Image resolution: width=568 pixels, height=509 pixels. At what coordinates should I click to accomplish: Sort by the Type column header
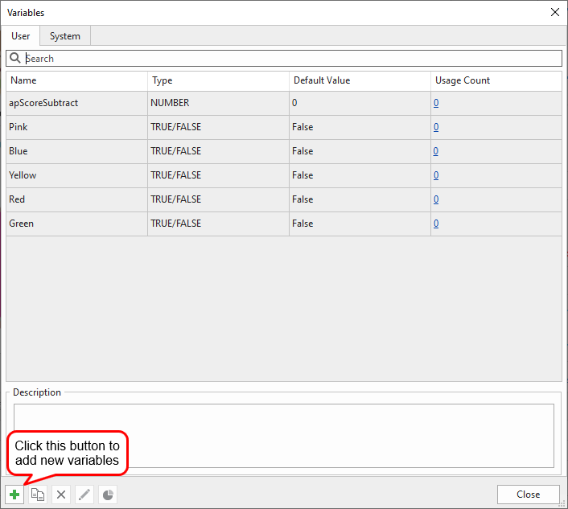click(218, 80)
